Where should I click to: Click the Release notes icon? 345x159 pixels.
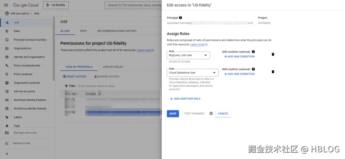pyautogui.click(x=7, y=143)
